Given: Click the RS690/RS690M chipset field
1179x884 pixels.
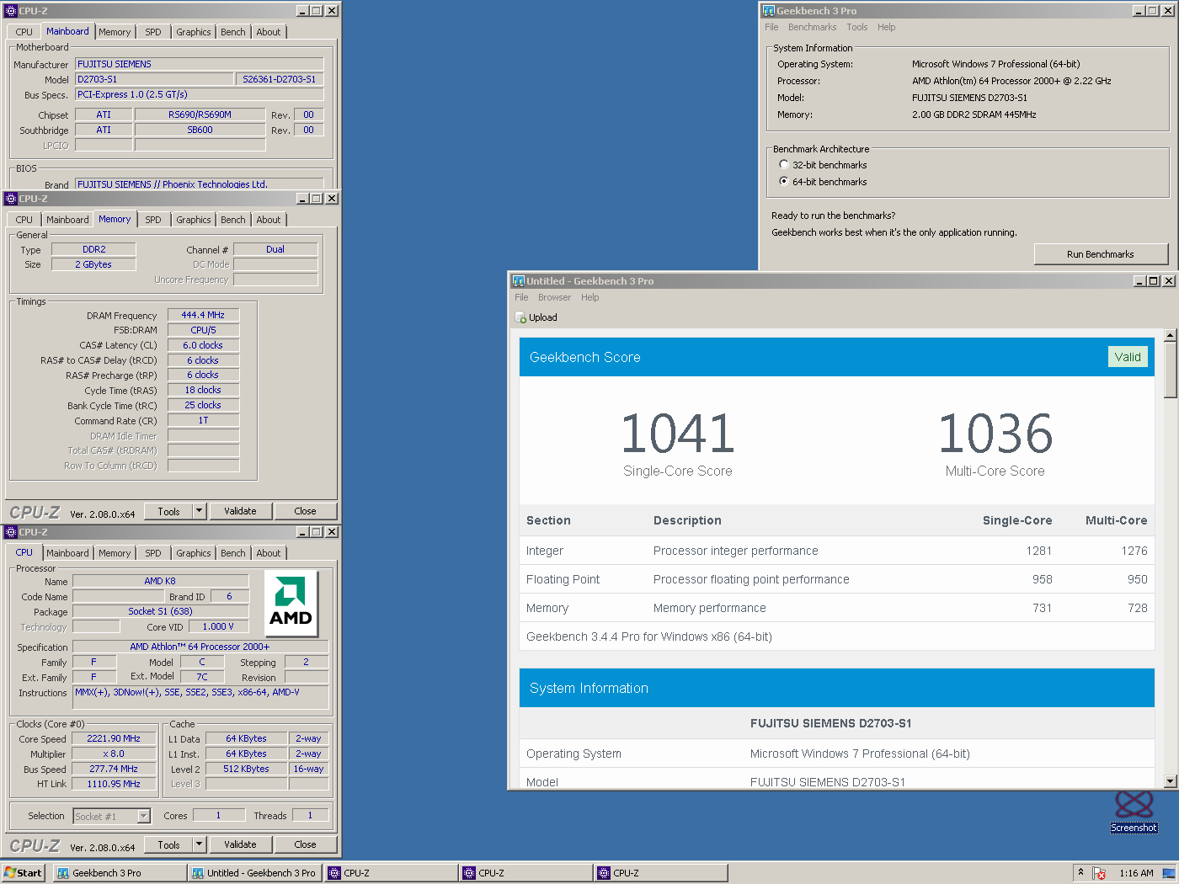Looking at the screenshot, I should [x=200, y=114].
